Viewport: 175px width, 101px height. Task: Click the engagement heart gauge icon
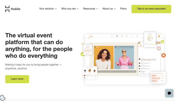[150, 38]
